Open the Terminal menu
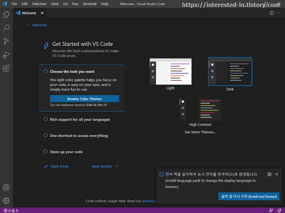285x213 pixels. coord(90,4)
